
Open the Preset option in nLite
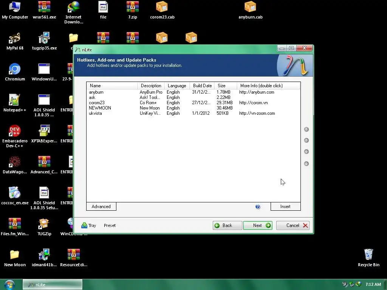[x=110, y=225]
